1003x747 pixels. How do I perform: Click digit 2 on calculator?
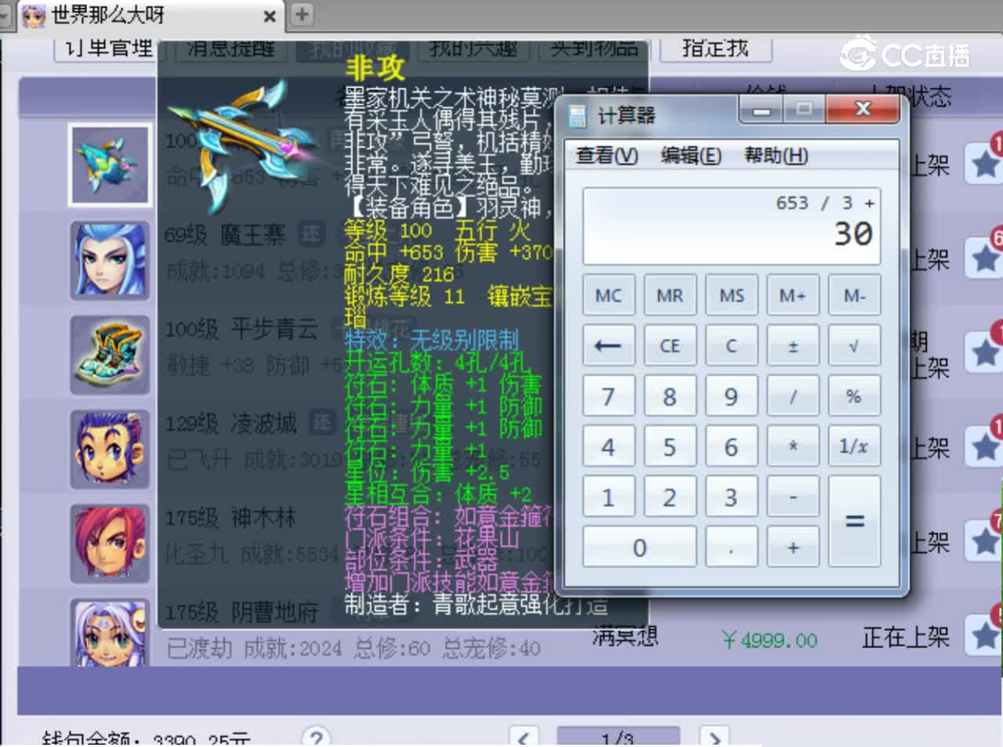pos(669,496)
